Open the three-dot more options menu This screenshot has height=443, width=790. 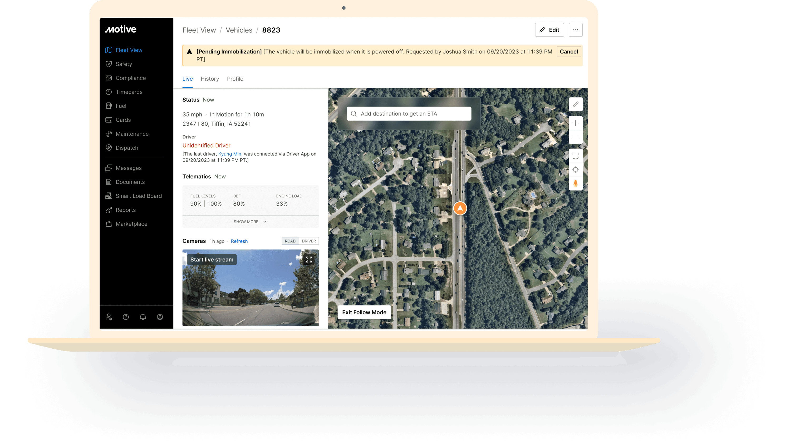[575, 30]
